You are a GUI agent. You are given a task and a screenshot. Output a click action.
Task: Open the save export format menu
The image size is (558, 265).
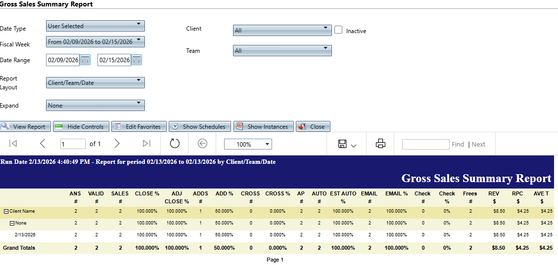tap(347, 144)
